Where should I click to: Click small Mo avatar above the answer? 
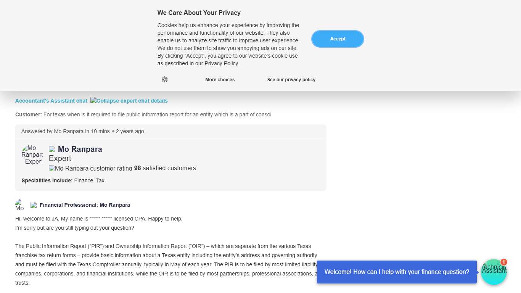point(19,205)
